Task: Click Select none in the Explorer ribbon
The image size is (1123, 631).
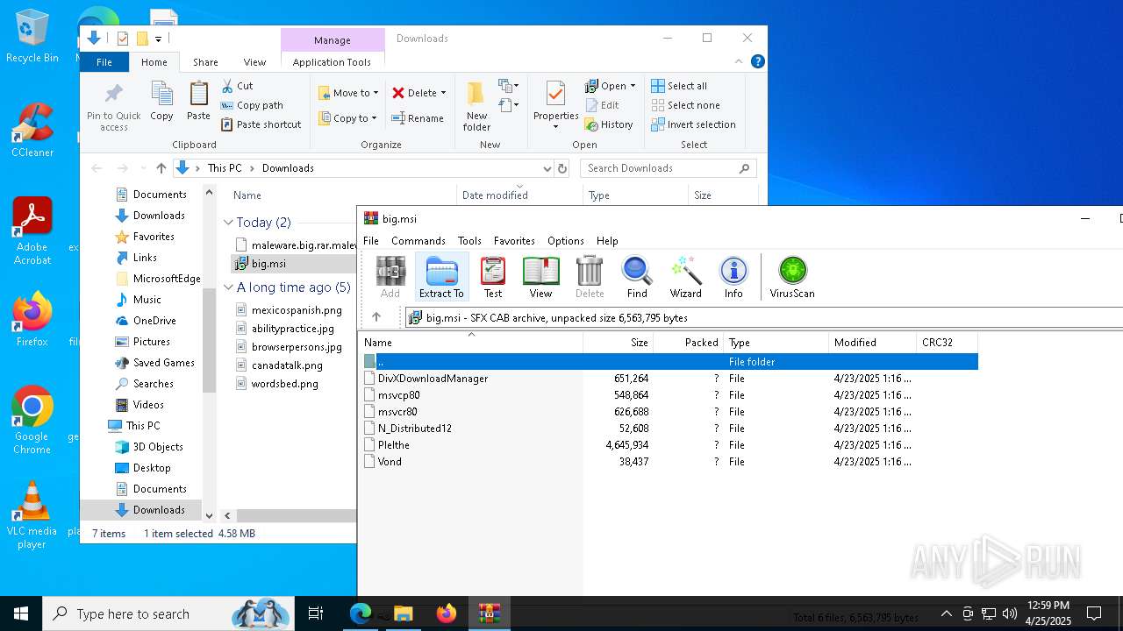Action: click(x=686, y=105)
